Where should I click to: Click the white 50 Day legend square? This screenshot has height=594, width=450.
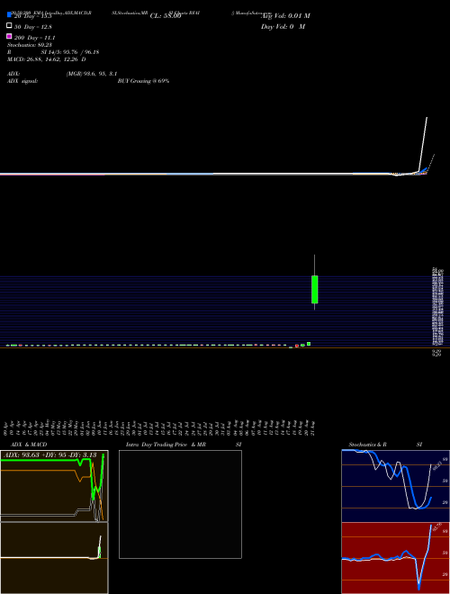tap(10, 26)
